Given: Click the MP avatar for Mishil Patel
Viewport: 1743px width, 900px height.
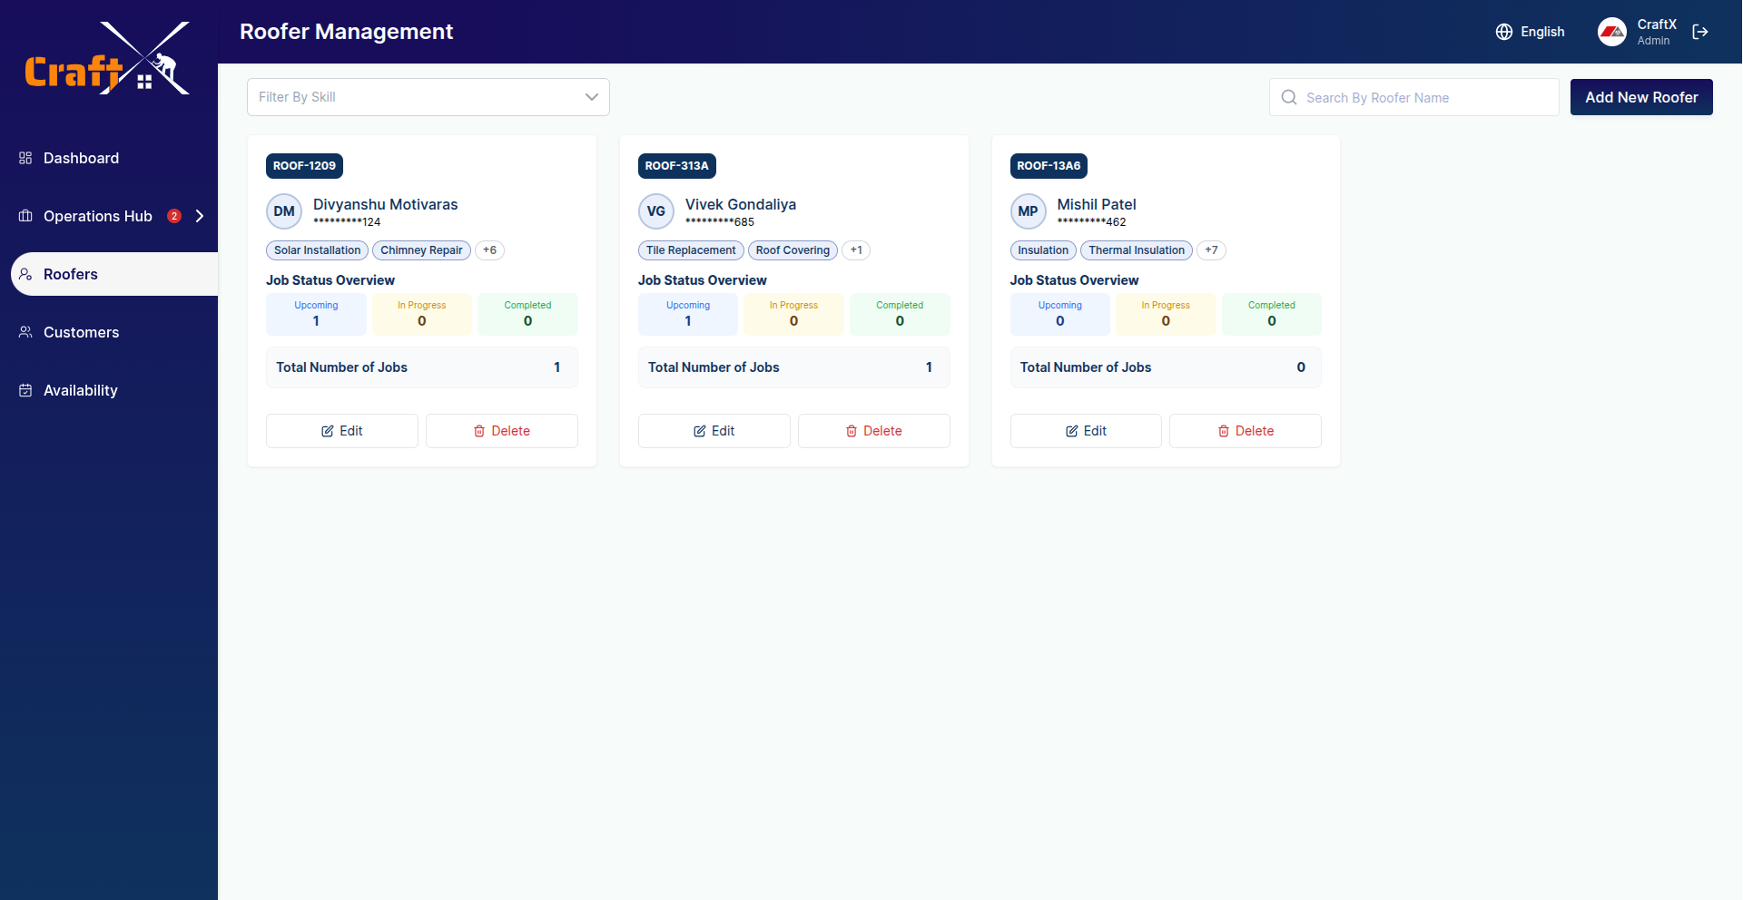Looking at the screenshot, I should pos(1028,211).
